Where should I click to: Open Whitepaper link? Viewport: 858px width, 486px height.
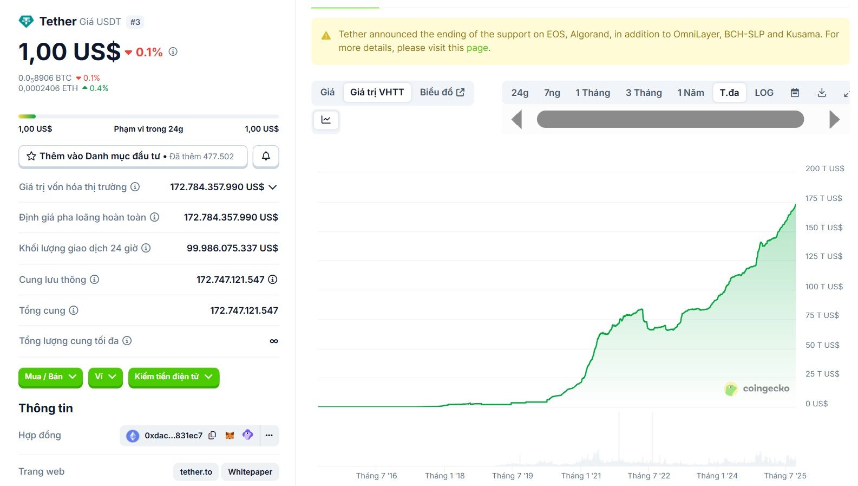click(250, 472)
